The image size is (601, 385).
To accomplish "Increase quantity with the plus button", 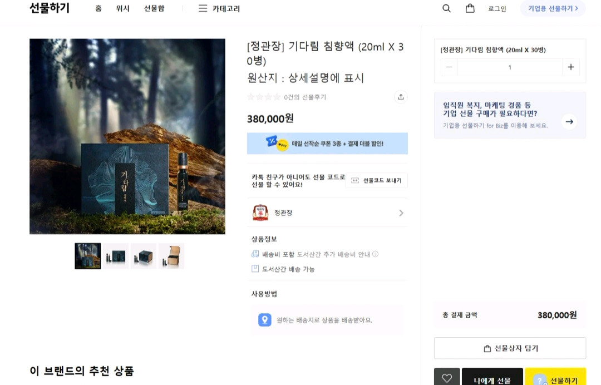I will pyautogui.click(x=570, y=67).
